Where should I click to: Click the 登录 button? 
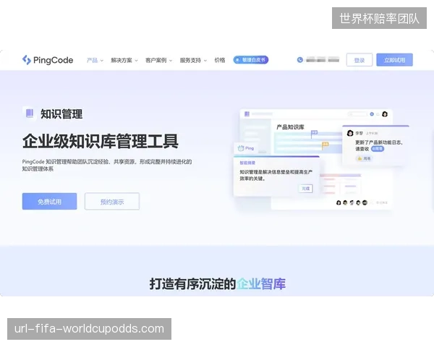point(359,60)
